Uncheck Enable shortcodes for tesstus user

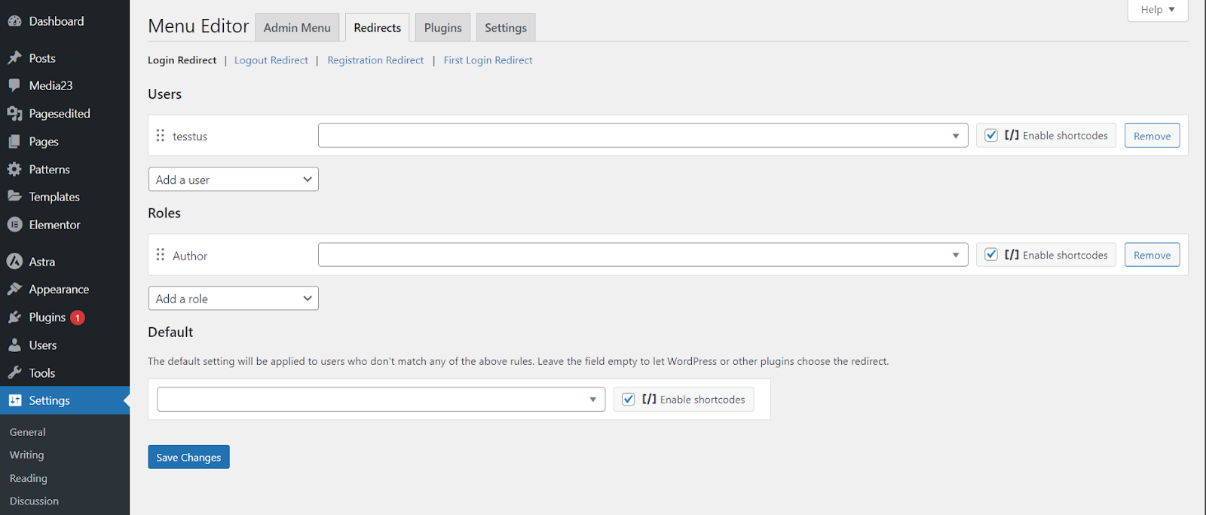coord(991,136)
